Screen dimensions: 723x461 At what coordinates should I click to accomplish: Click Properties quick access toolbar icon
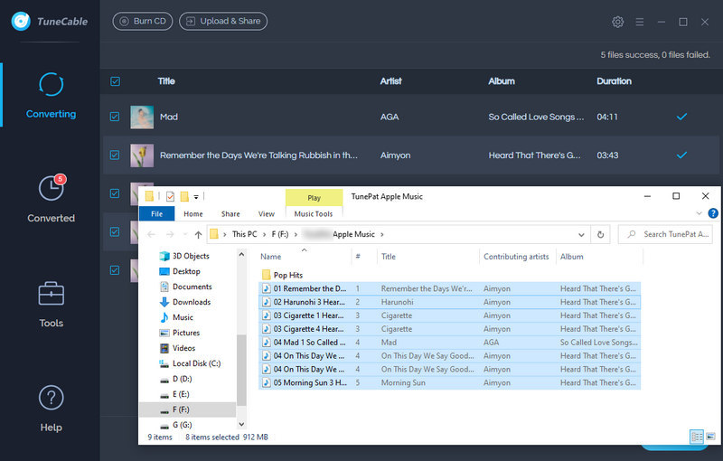pyautogui.click(x=170, y=197)
